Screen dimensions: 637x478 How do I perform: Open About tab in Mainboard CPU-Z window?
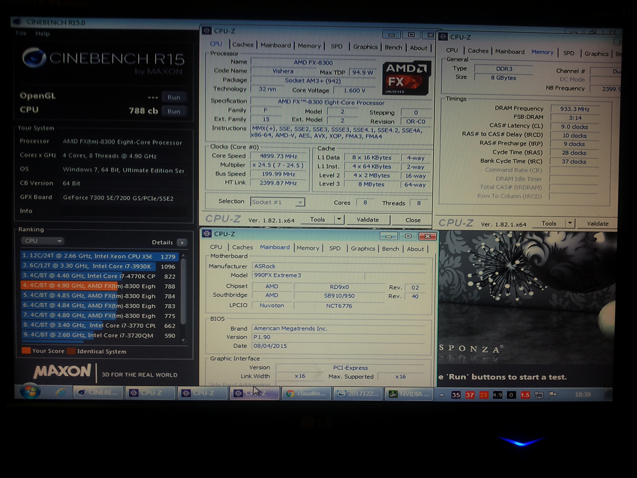[x=415, y=249]
